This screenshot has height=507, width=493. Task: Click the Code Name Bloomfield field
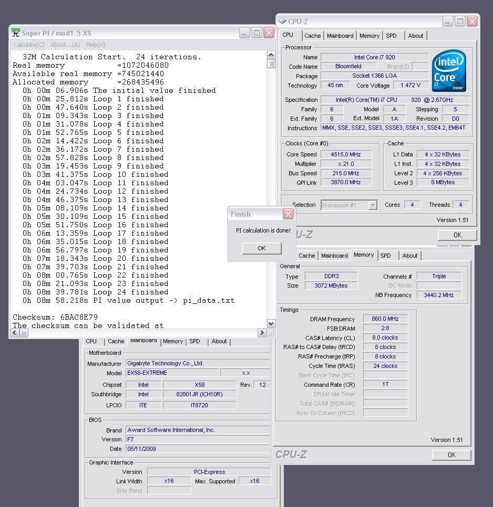(x=348, y=66)
